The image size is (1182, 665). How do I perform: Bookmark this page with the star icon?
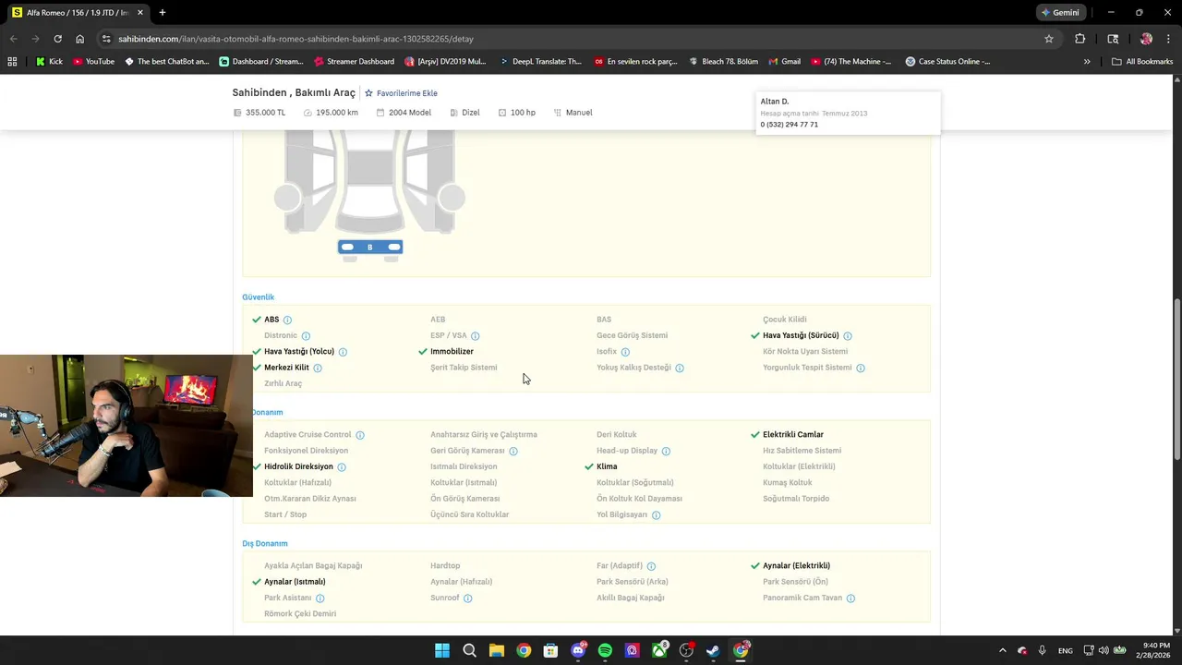pyautogui.click(x=1049, y=39)
